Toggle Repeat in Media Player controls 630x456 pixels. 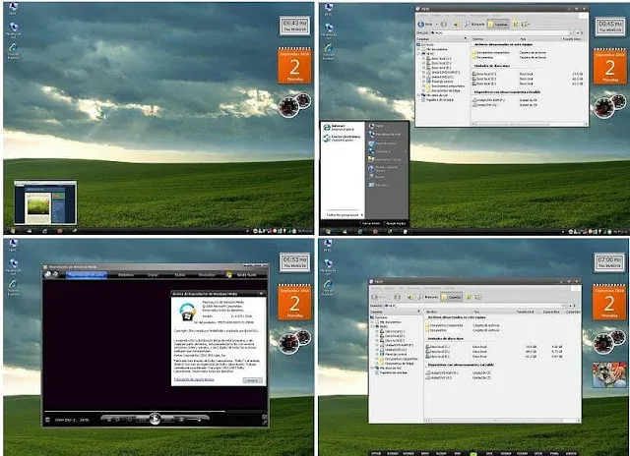point(118,420)
